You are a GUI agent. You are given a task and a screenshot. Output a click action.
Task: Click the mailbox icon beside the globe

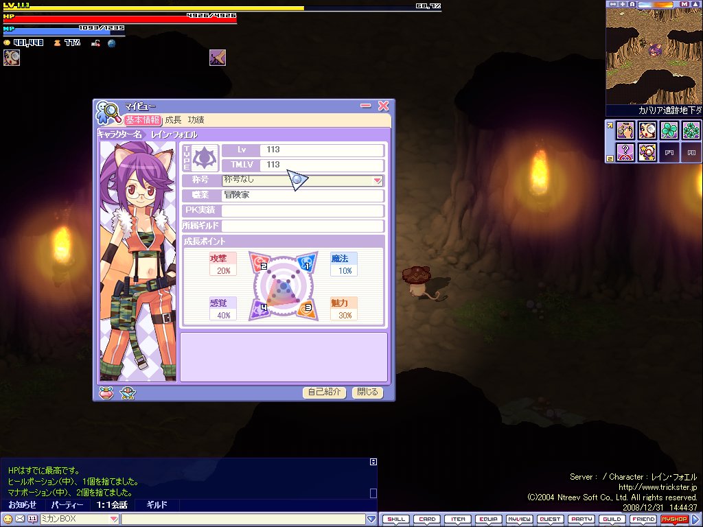[95, 43]
